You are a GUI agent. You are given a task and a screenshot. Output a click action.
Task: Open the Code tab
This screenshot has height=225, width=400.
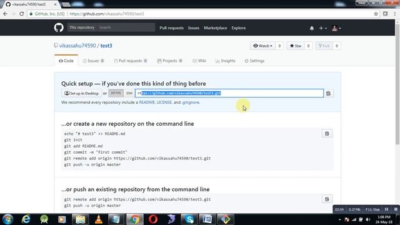(66, 61)
